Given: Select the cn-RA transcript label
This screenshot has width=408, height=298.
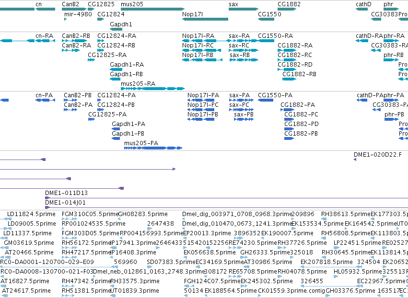Looking at the screenshot, I should coord(44,36).
